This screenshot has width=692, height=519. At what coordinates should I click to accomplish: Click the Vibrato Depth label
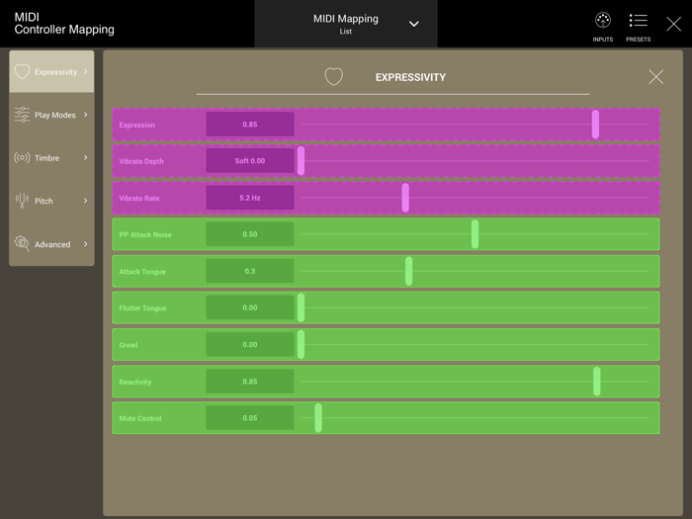(x=141, y=161)
